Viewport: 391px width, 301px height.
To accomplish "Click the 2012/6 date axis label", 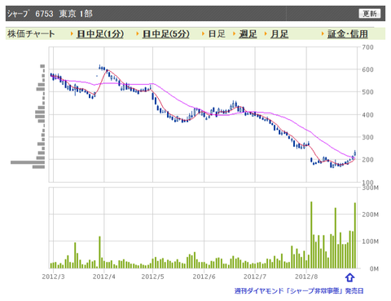I will (204, 277).
